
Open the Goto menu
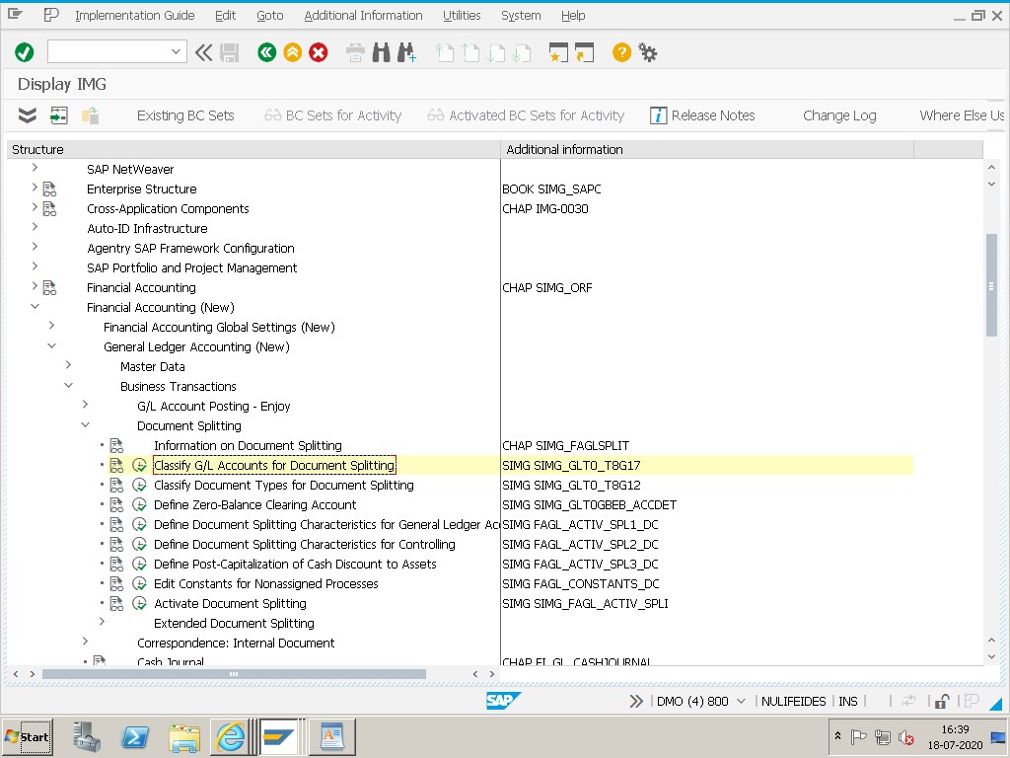click(270, 16)
